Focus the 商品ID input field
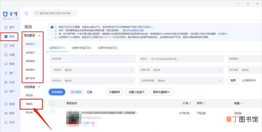Viewport: 262px width, 132px height. (x=181, y=59)
